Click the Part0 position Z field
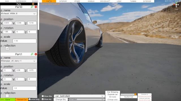Image resolution: width=181 pixels, height=101 pixels. (x=32, y=23)
